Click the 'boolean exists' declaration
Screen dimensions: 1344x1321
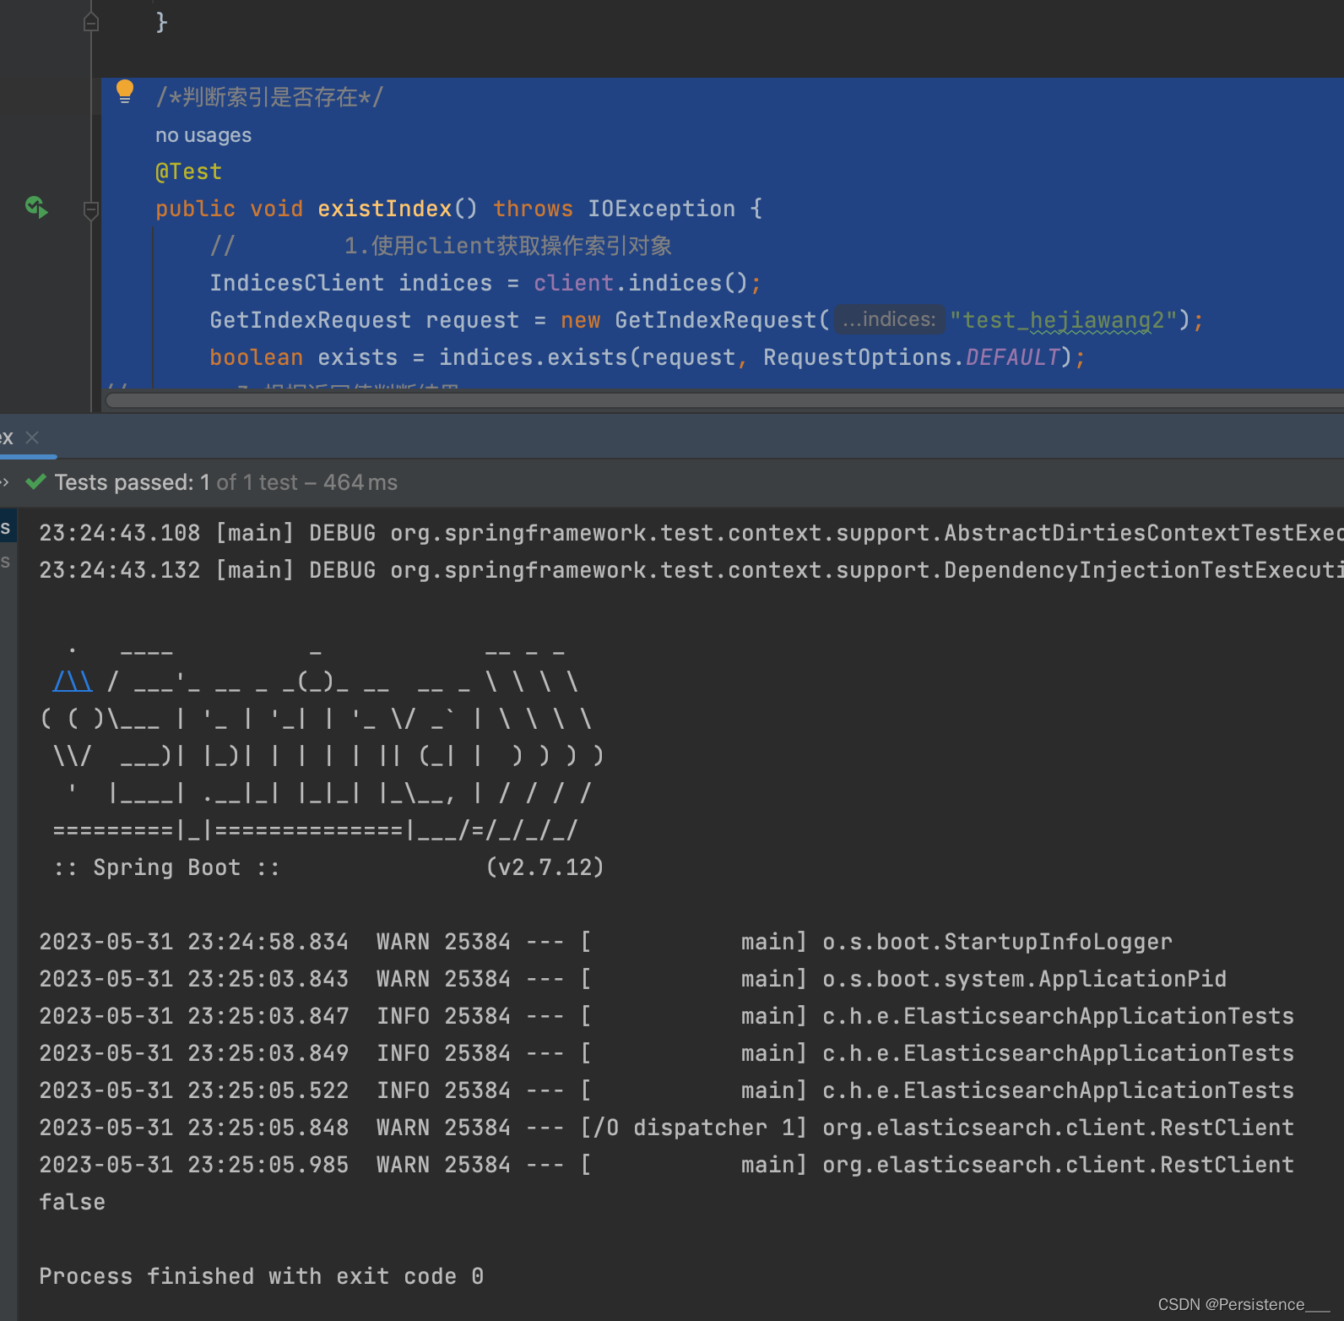pyautogui.click(x=303, y=357)
